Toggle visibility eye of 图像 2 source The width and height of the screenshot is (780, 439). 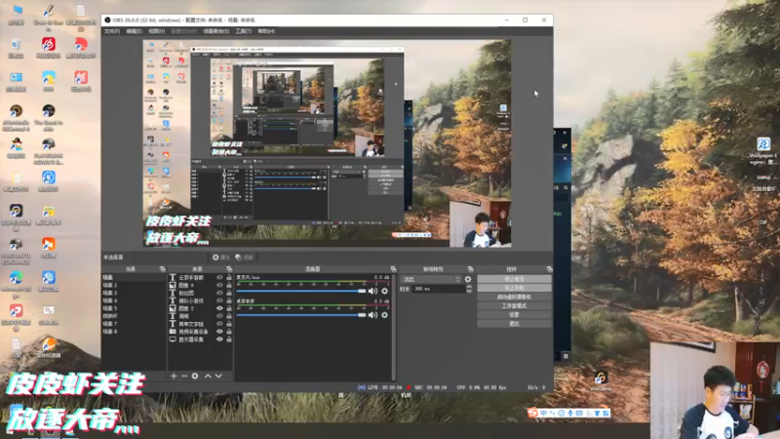tap(219, 308)
